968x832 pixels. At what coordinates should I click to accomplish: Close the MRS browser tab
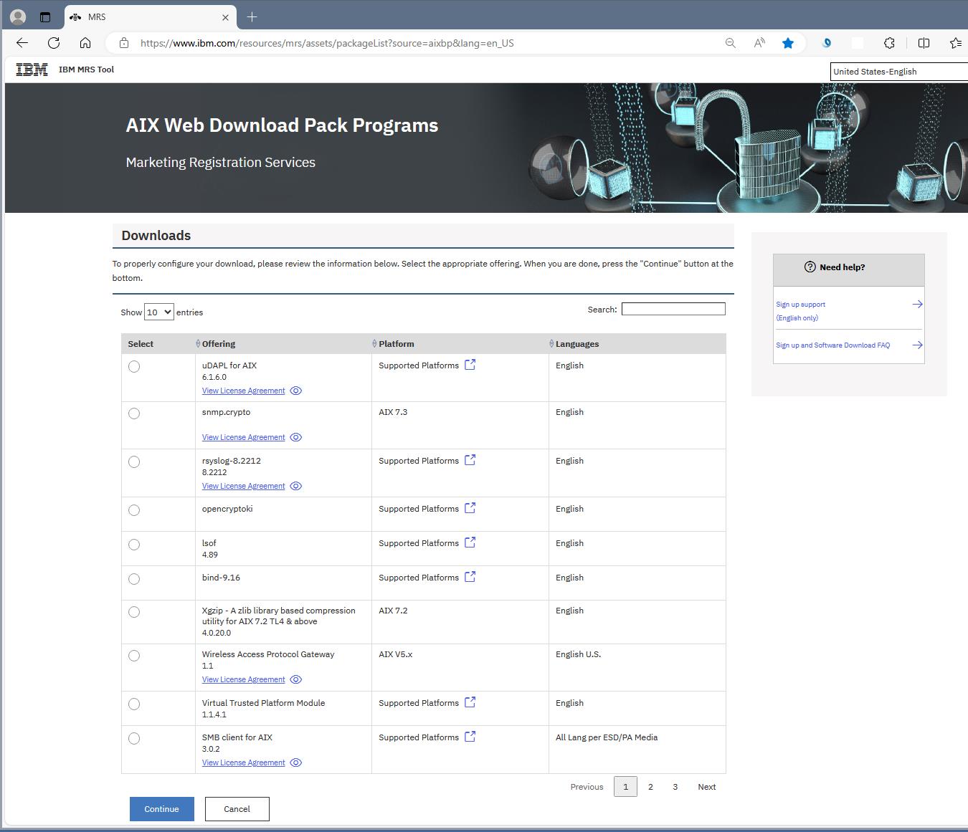click(225, 17)
